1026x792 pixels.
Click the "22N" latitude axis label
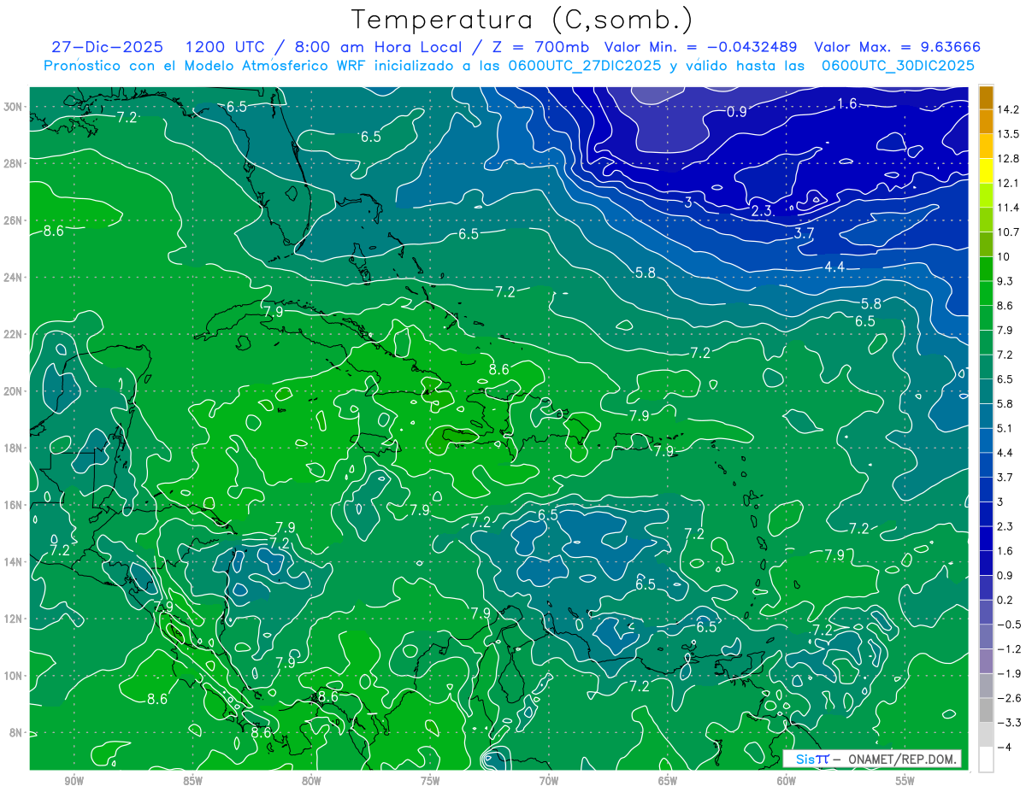tap(15, 334)
